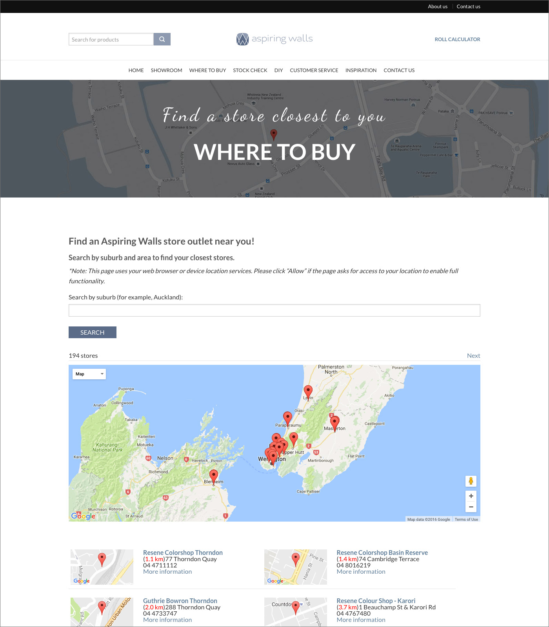The height and width of the screenshot is (627, 549).
Task: Click the Nelson label on the map
Action: pyautogui.click(x=165, y=458)
